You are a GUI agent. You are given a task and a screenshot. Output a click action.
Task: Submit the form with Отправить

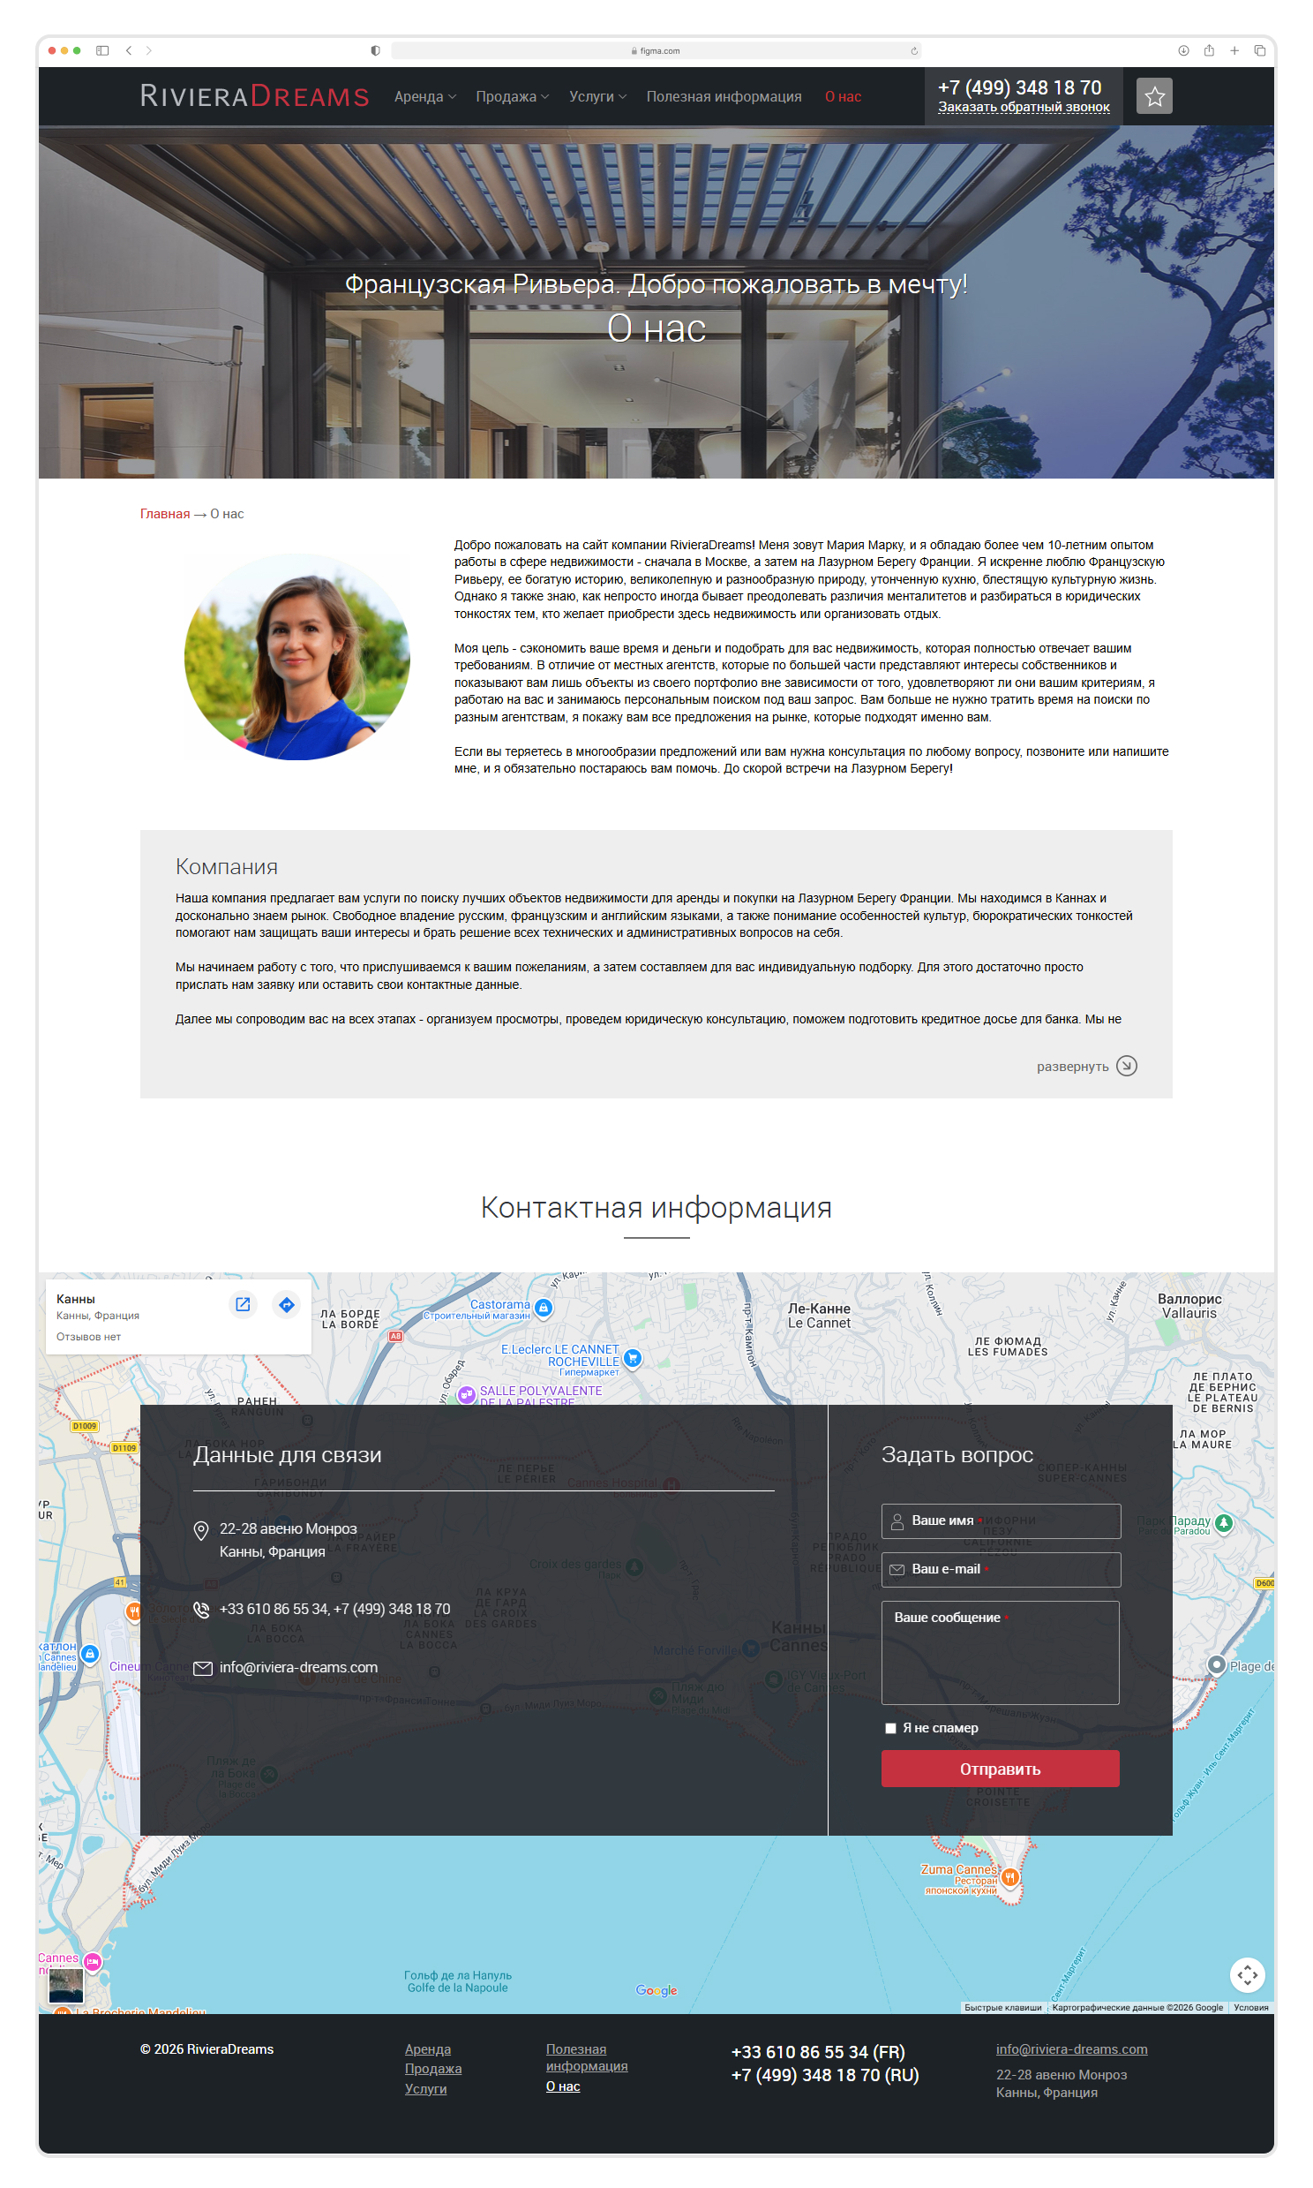[x=1000, y=1769]
